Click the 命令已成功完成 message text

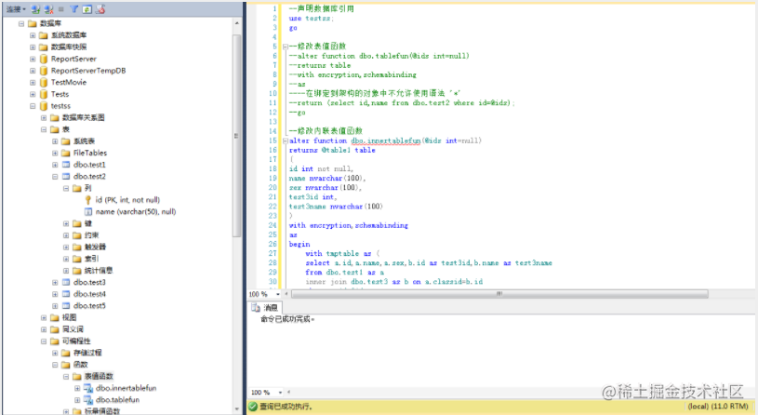(x=287, y=319)
